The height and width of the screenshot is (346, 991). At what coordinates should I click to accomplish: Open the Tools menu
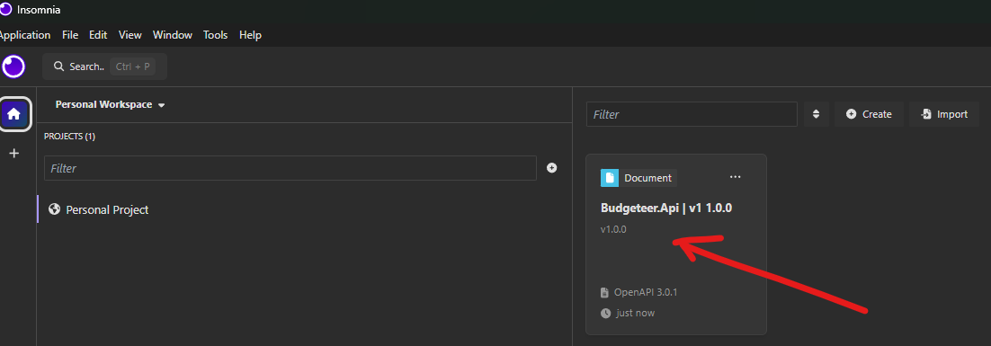tap(216, 35)
